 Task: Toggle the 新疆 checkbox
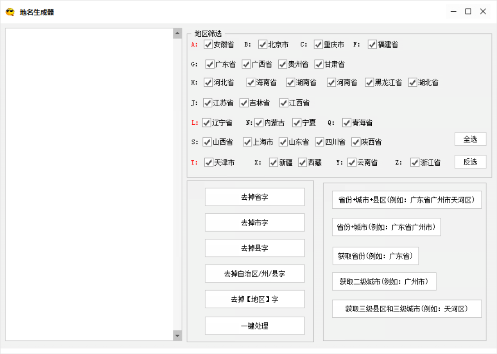[273, 162]
